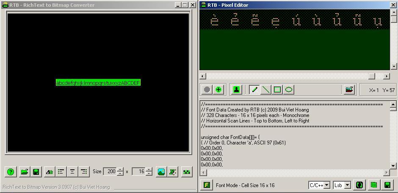Select the green plus pixel-on button

point(218,90)
